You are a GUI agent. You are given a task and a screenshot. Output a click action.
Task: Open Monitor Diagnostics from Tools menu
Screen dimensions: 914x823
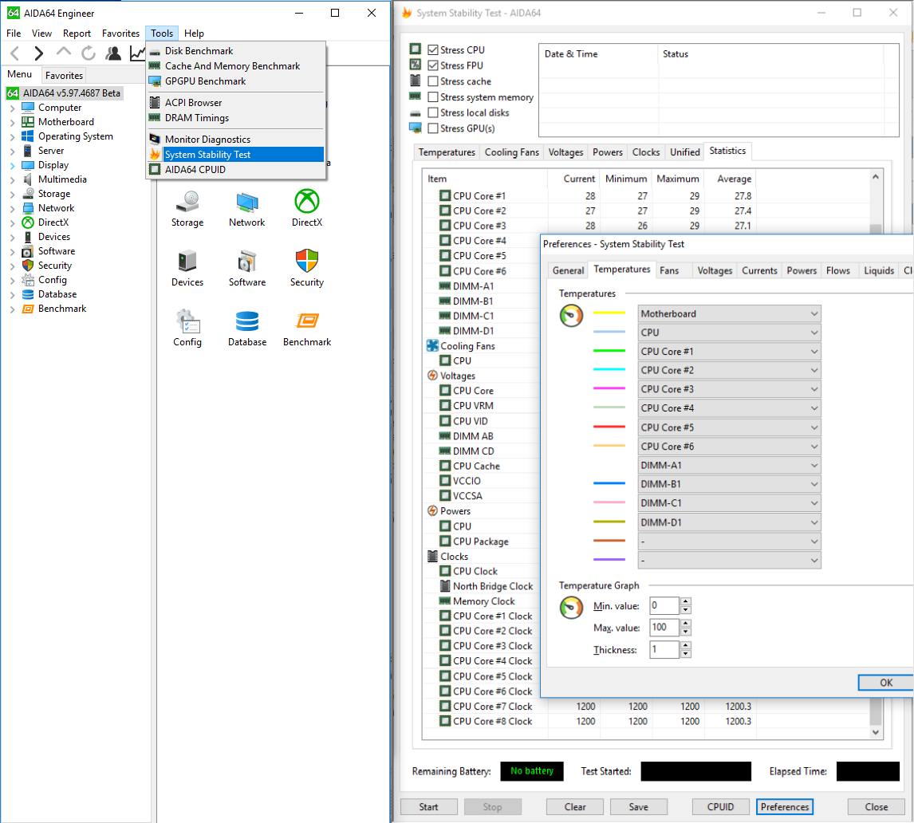coord(236,140)
